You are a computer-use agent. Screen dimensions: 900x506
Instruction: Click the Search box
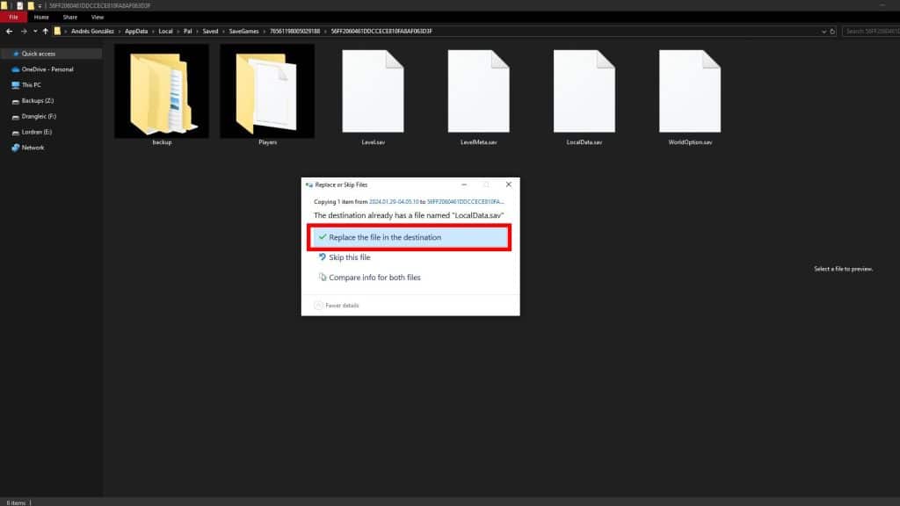pyautogui.click(x=871, y=31)
